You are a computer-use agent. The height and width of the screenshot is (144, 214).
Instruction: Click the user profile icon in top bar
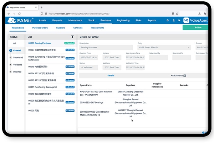[174, 21]
